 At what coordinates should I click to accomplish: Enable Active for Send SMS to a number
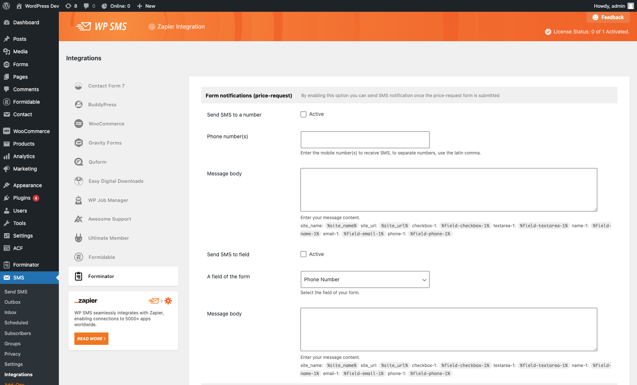303,114
